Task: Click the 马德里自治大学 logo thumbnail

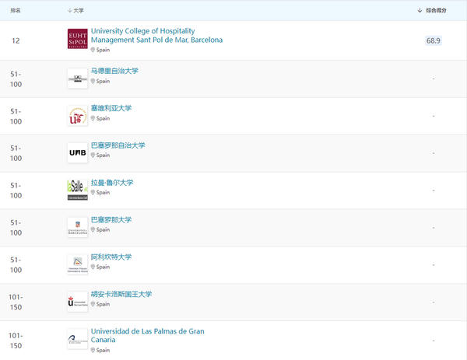Action: (x=77, y=79)
